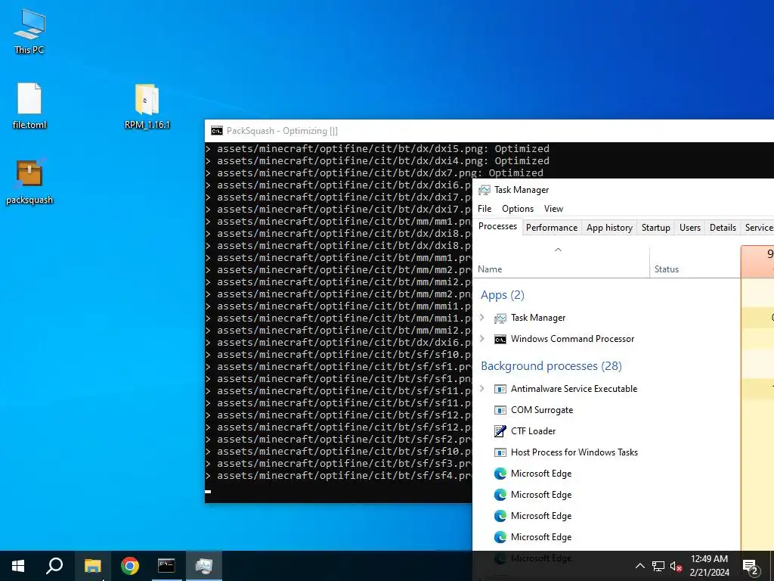Switch to the Startup tab
The height and width of the screenshot is (581, 774).
point(655,228)
